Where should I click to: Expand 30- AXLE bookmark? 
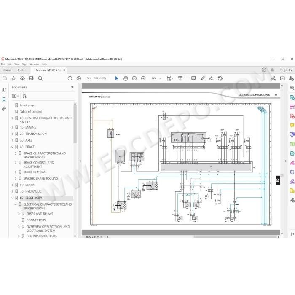[12, 140]
